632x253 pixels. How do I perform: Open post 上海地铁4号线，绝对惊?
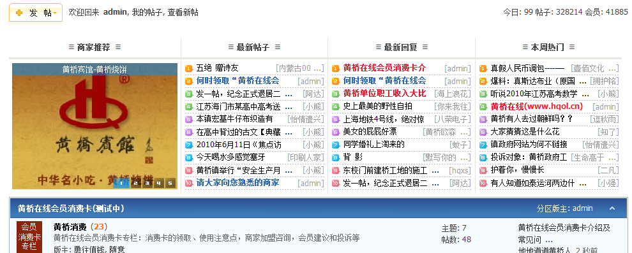click(383, 119)
